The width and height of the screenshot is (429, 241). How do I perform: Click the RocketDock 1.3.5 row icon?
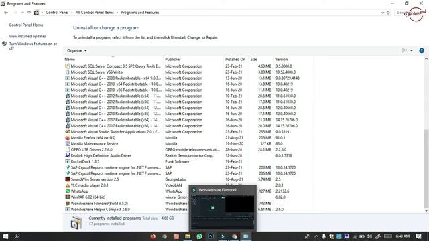68,161
